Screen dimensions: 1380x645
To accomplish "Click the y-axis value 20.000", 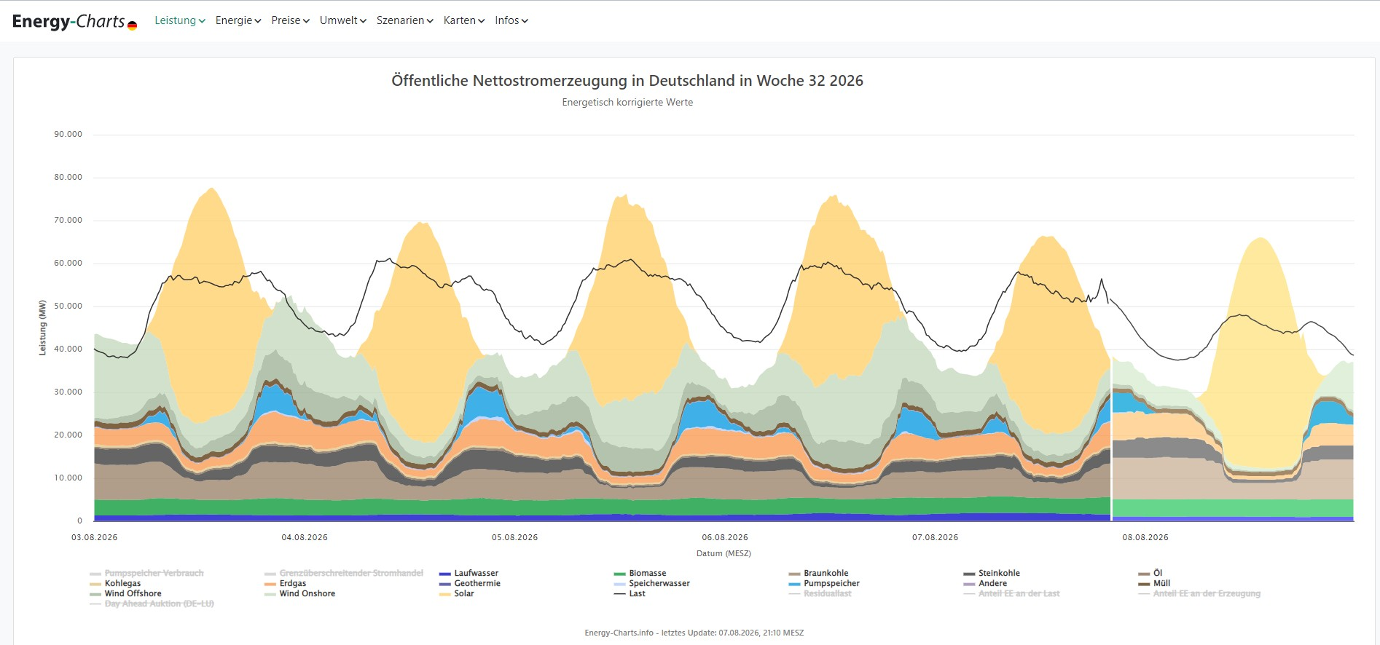I will point(68,435).
